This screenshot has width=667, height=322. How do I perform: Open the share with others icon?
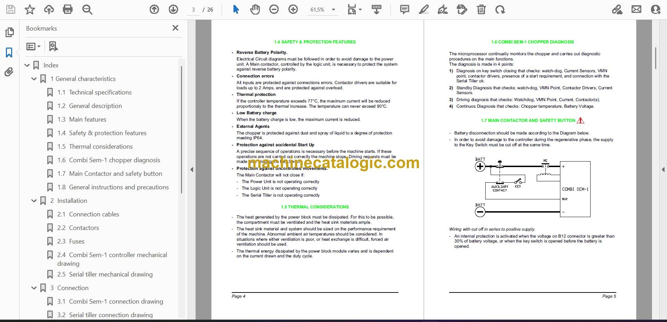click(x=656, y=9)
